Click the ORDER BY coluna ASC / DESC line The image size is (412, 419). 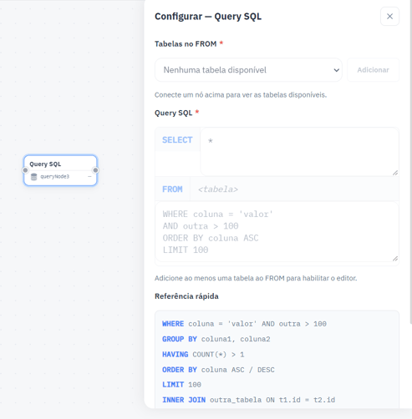pos(218,370)
